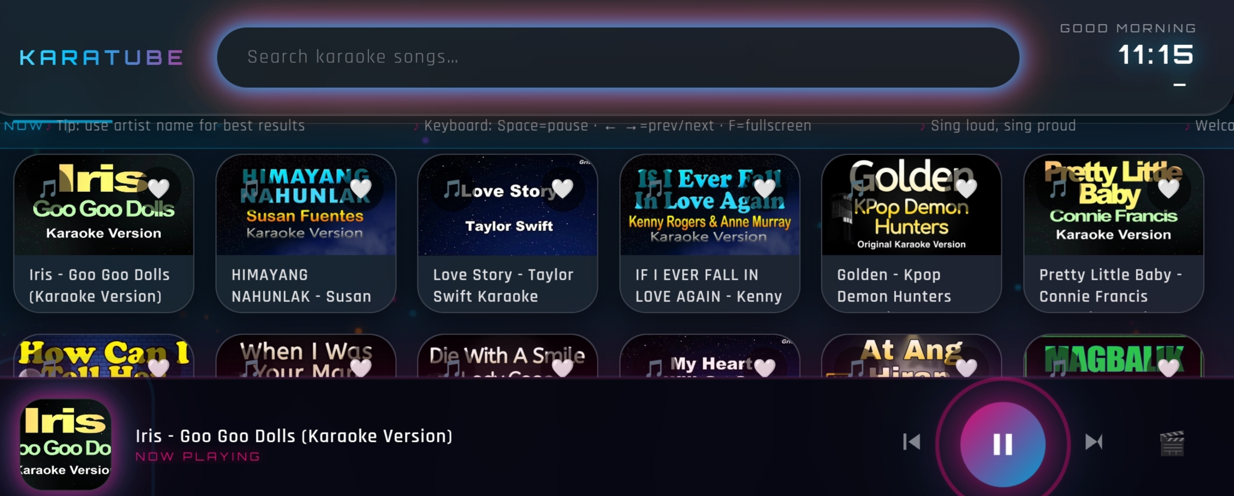The height and width of the screenshot is (496, 1234).
Task: Favorite the Golden Kpop Demon Hunters card
Action: tap(967, 188)
